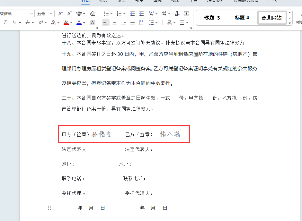Select the Clear Formatting eraser icon

93,13
